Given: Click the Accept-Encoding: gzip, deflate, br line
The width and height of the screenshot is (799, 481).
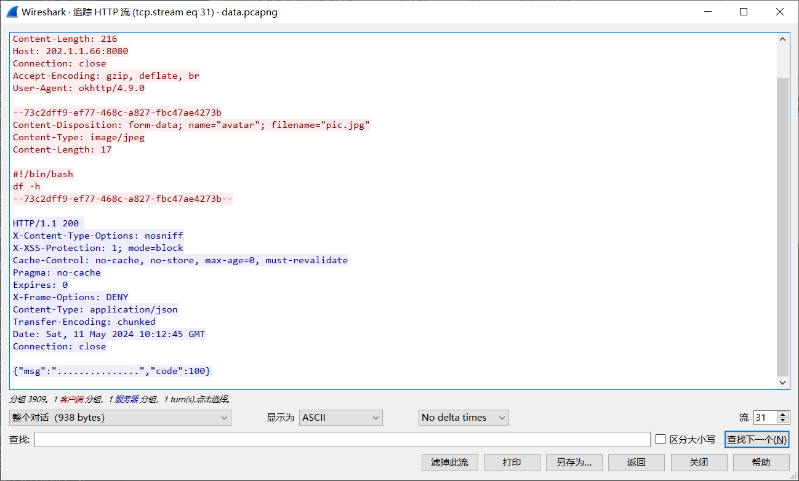Looking at the screenshot, I should tap(106, 76).
